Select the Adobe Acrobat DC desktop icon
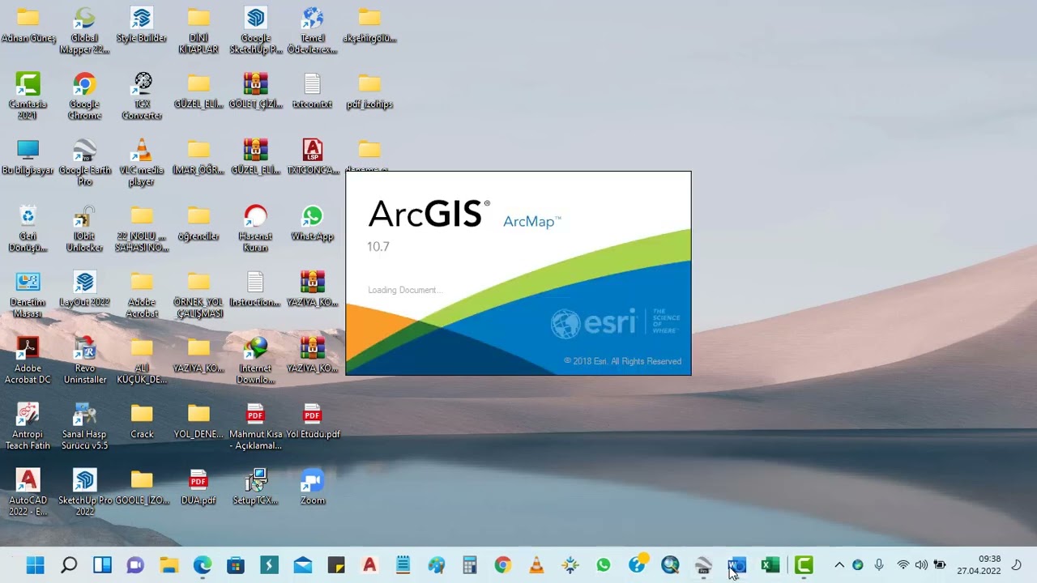1037x583 pixels. point(28,361)
